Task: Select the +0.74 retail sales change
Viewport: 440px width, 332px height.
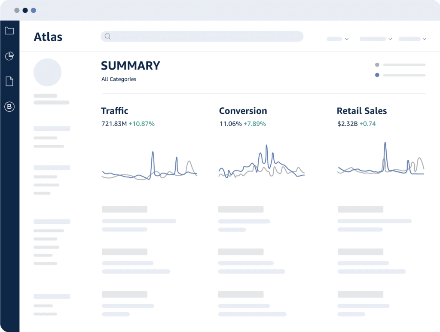Action: [x=368, y=124]
